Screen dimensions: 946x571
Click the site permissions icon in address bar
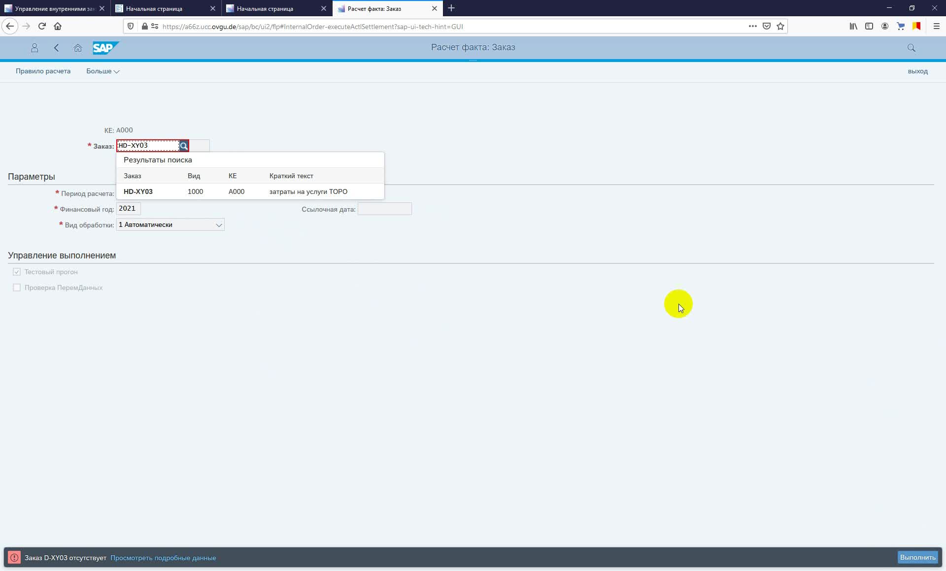click(155, 26)
